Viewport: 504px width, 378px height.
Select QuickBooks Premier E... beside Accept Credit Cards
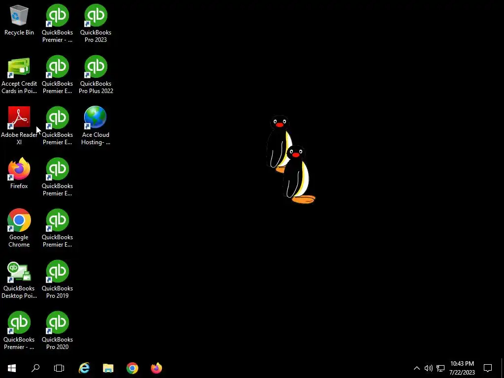point(57,75)
